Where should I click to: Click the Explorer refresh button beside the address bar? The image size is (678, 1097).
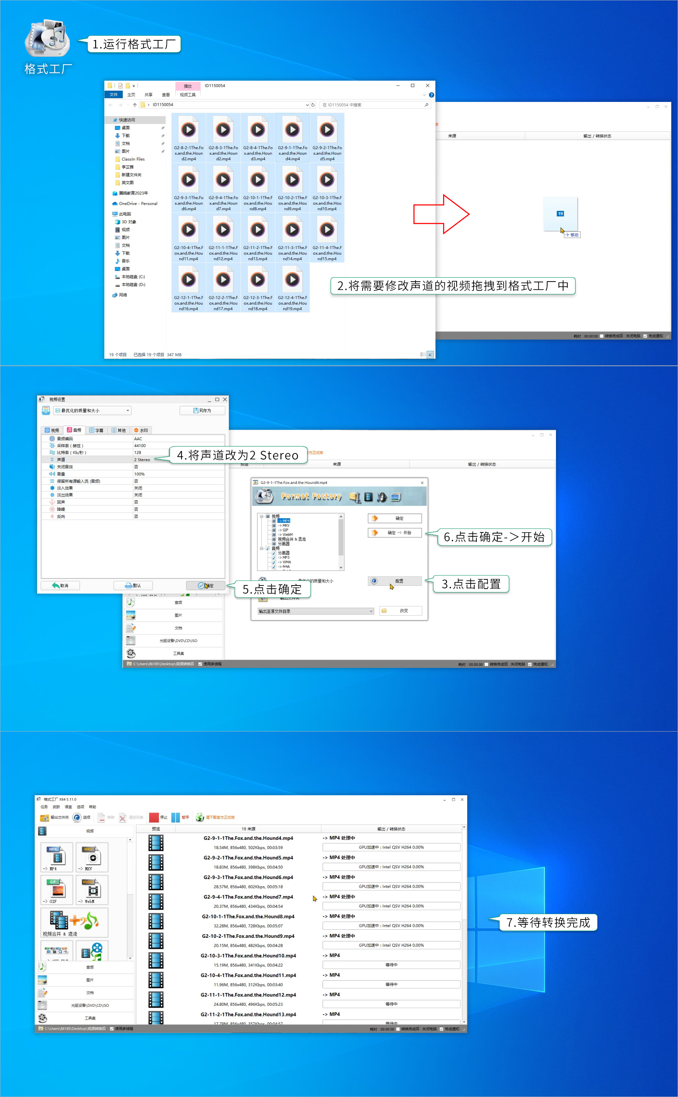313,105
